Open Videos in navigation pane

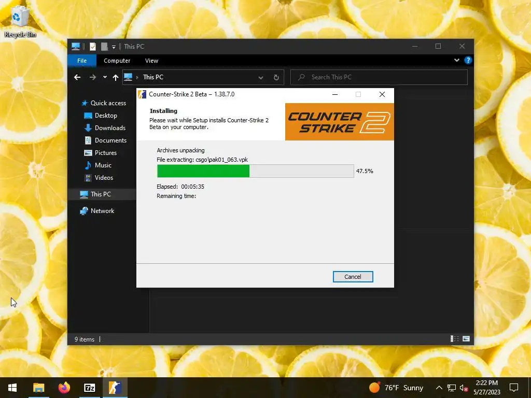click(x=99, y=178)
